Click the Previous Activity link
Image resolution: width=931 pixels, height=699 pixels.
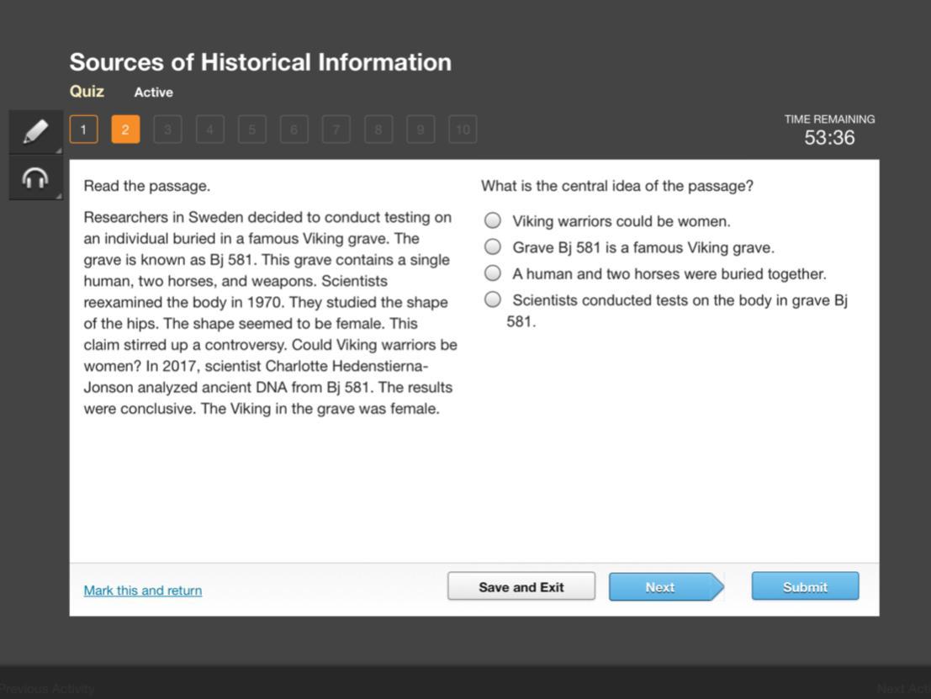point(47,689)
